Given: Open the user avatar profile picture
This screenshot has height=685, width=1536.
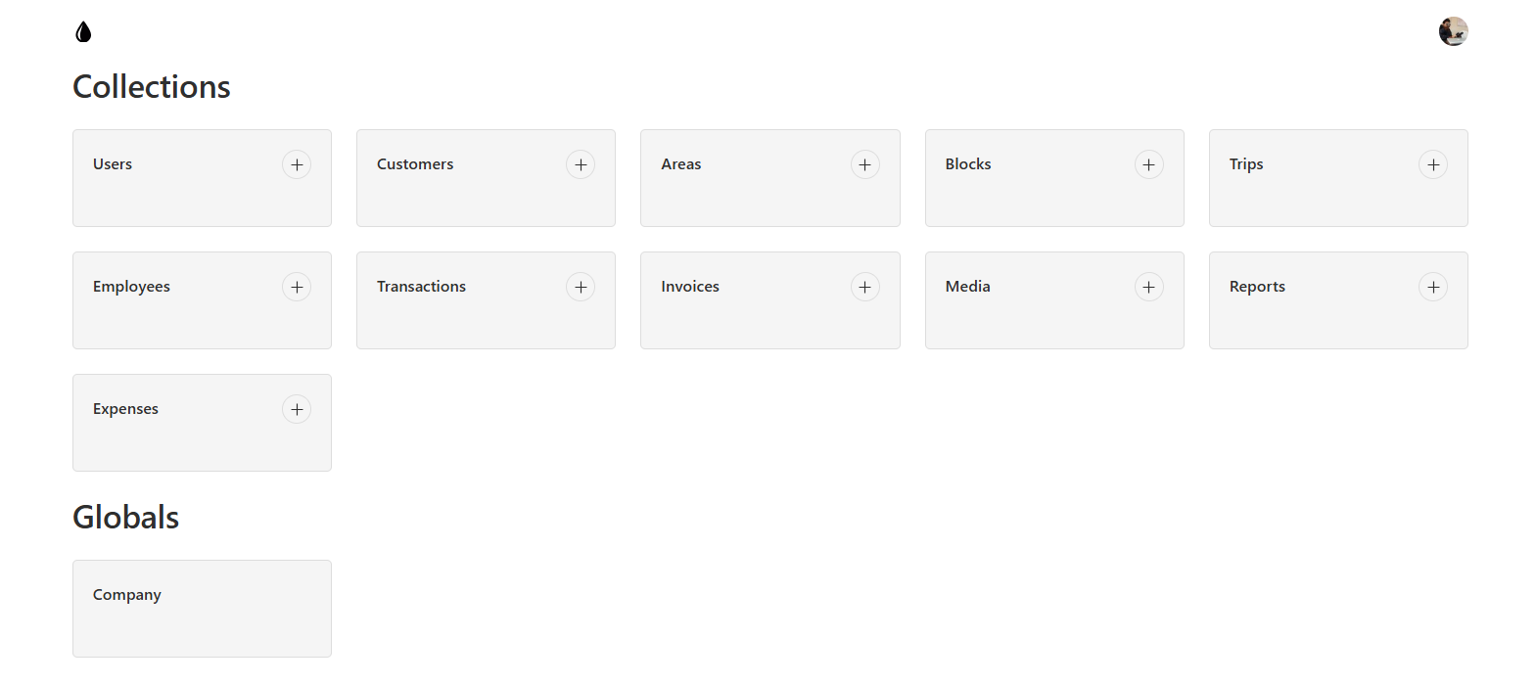Looking at the screenshot, I should (x=1453, y=31).
